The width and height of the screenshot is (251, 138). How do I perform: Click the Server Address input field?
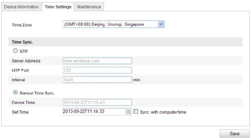coord(97,61)
